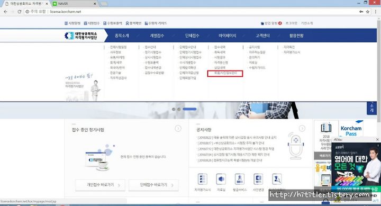The height and width of the screenshot is (206, 381).
Task: Open the 개별접수 main menu
Action: 157,35
